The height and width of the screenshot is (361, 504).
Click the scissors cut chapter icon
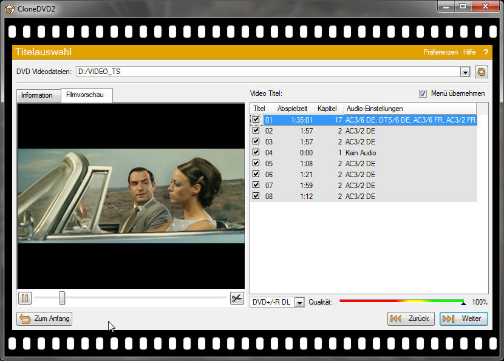(x=237, y=299)
